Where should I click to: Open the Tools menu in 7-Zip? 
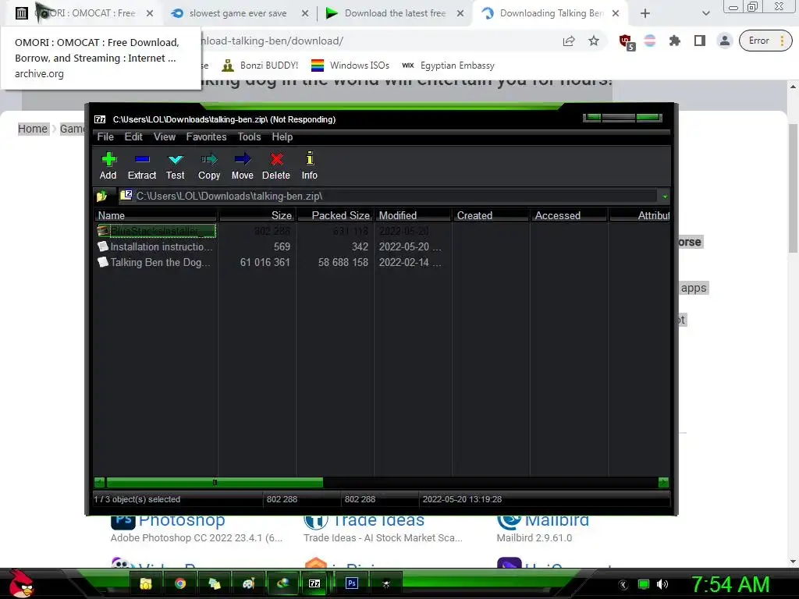249,137
